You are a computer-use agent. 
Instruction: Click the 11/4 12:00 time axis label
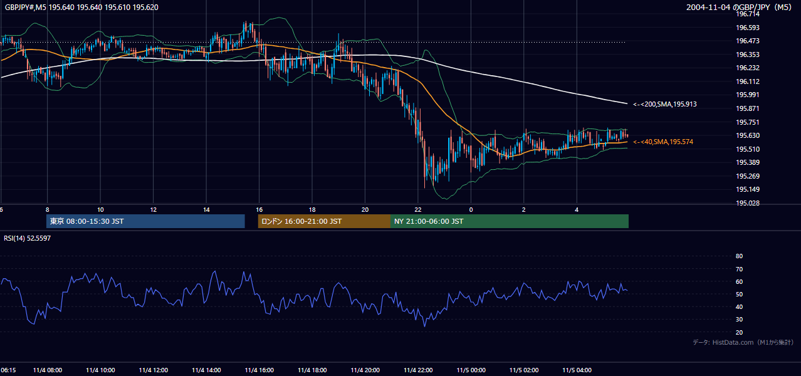coord(154,370)
